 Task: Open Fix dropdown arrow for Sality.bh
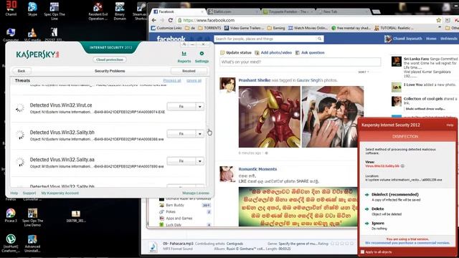pos(200,134)
